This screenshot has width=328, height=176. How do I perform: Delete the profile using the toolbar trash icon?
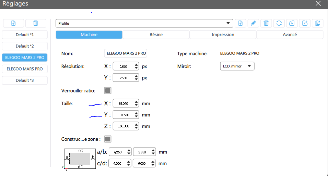pyautogui.click(x=266, y=23)
